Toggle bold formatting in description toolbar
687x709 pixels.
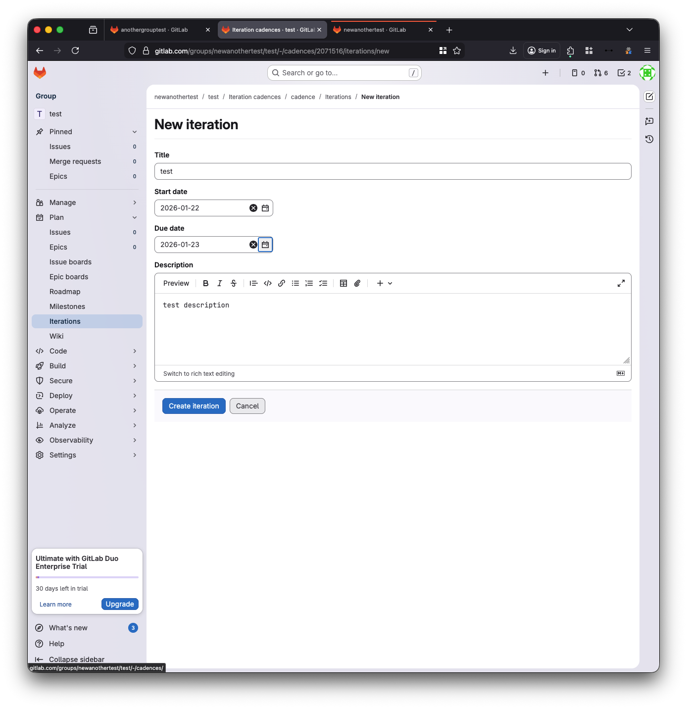coord(206,283)
